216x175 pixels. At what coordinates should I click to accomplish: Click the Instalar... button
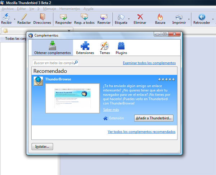(42, 147)
